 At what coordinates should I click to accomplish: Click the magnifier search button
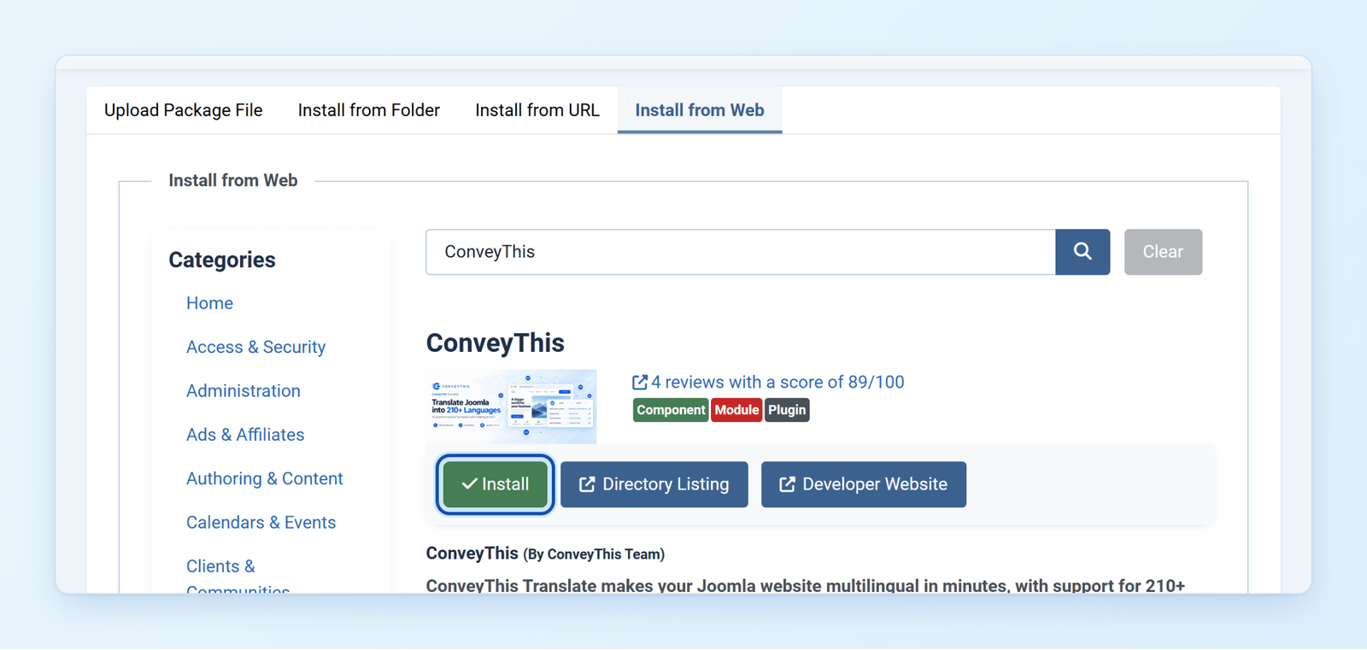pos(1082,252)
